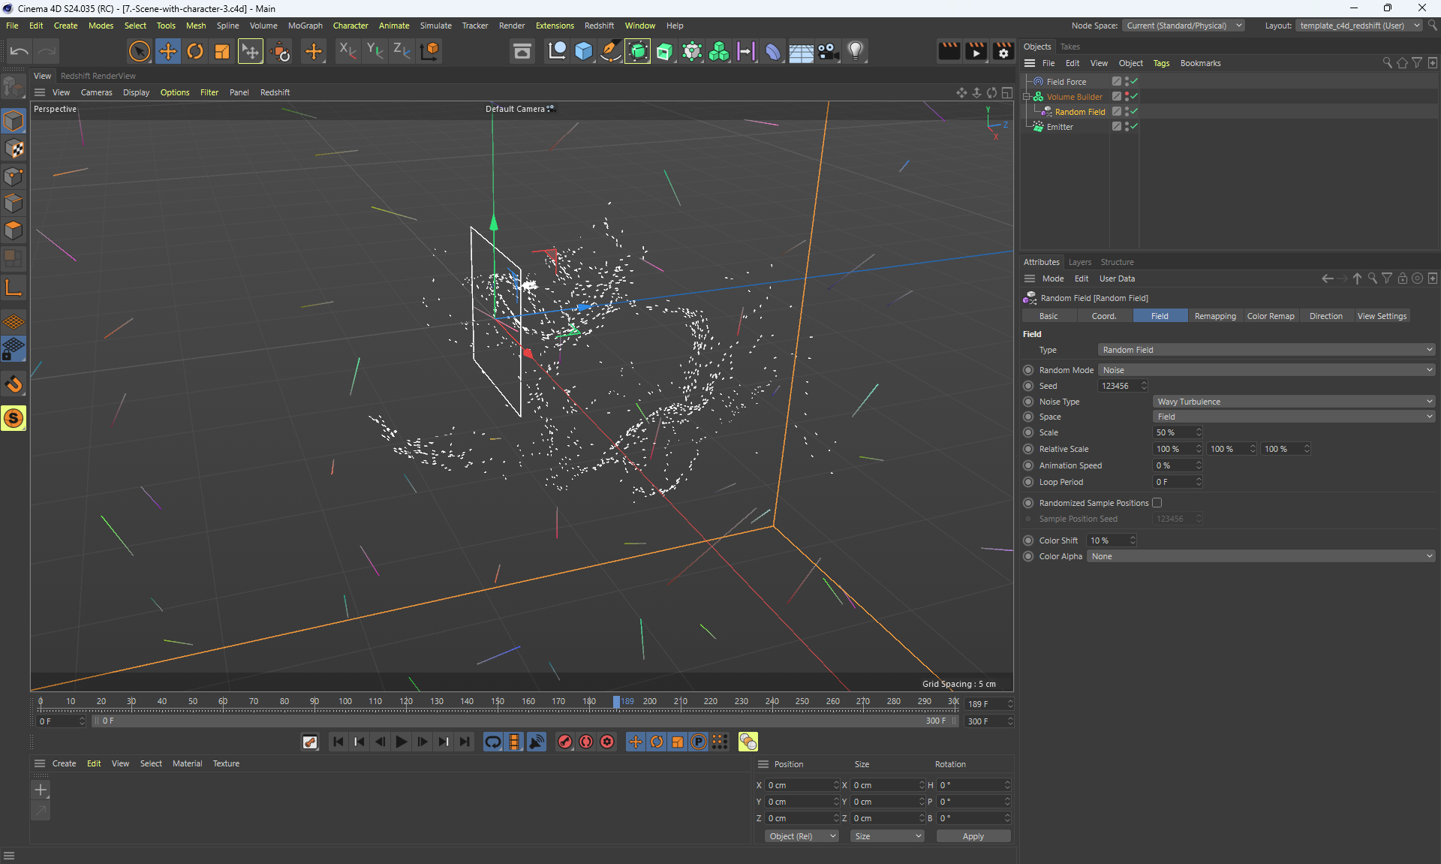Select the Scale tool icon
The image size is (1441, 864).
pyautogui.click(x=222, y=51)
